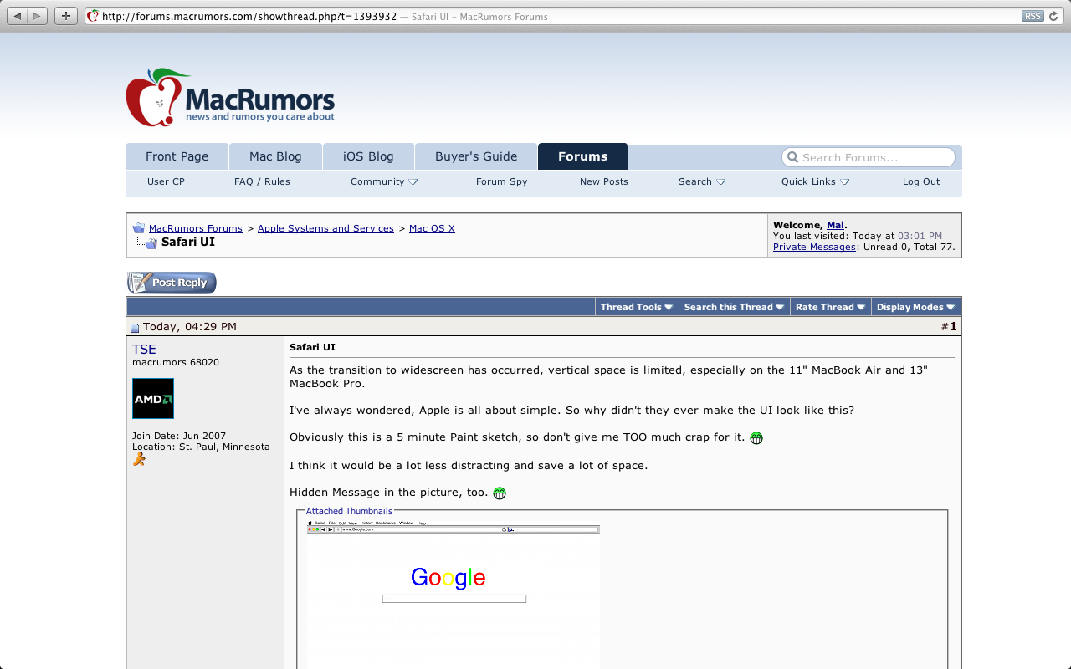Open the iOS Blog tab
Screen dimensions: 1071x669
(x=368, y=156)
